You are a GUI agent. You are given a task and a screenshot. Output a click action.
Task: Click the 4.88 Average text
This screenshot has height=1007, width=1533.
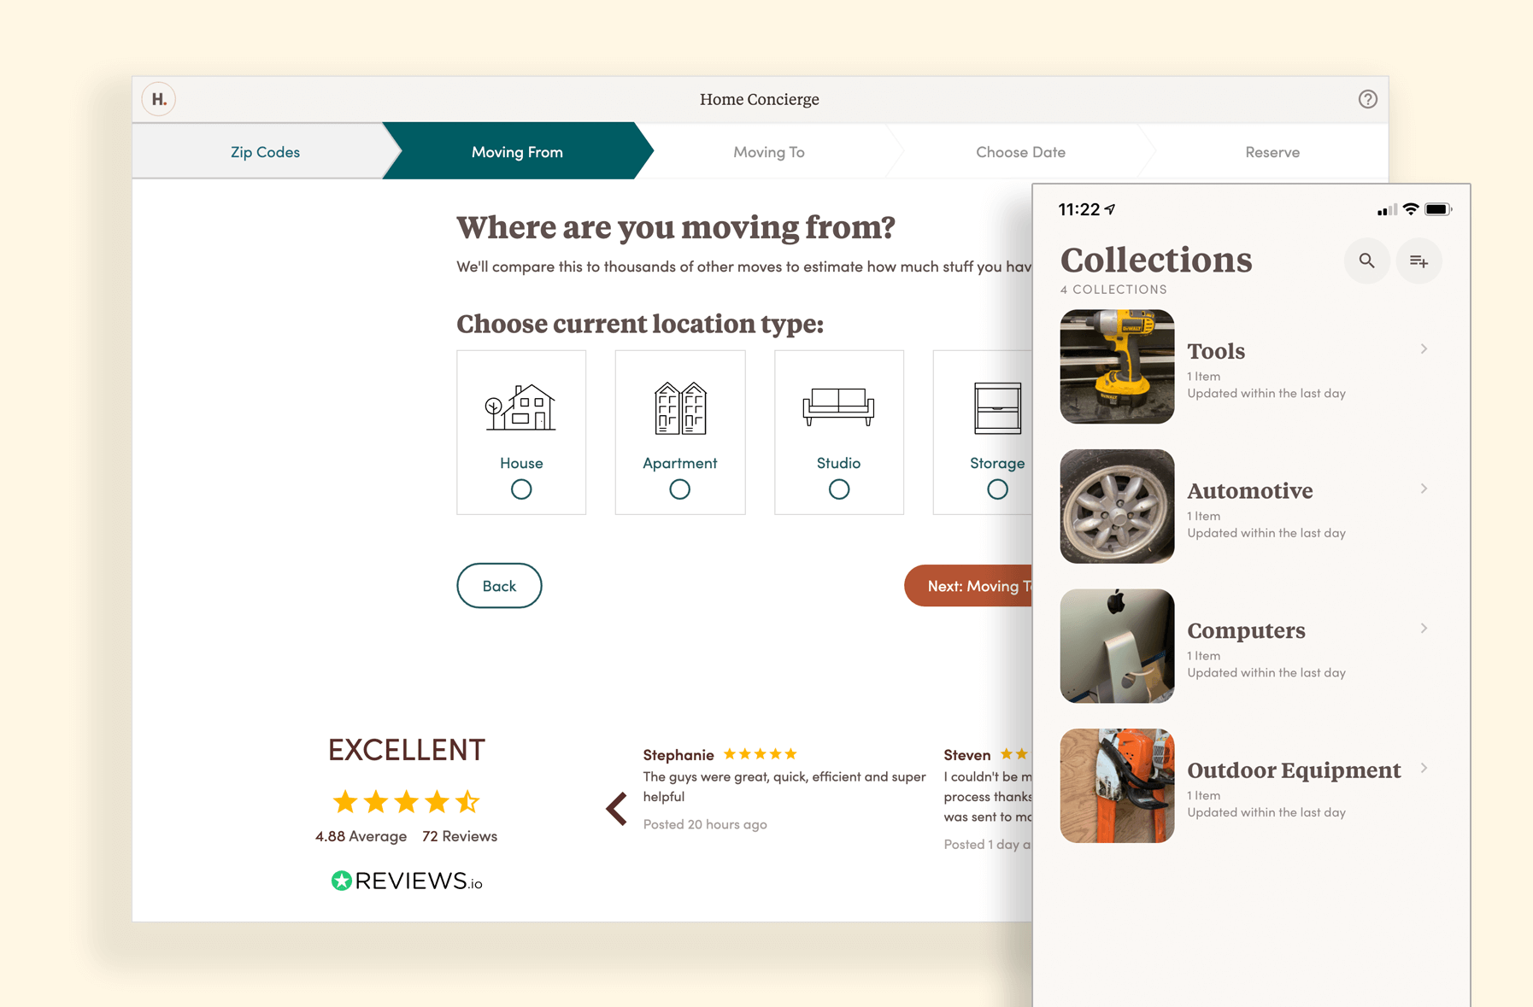(361, 835)
